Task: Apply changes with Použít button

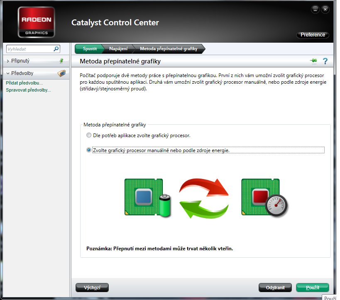Action: coord(313,288)
